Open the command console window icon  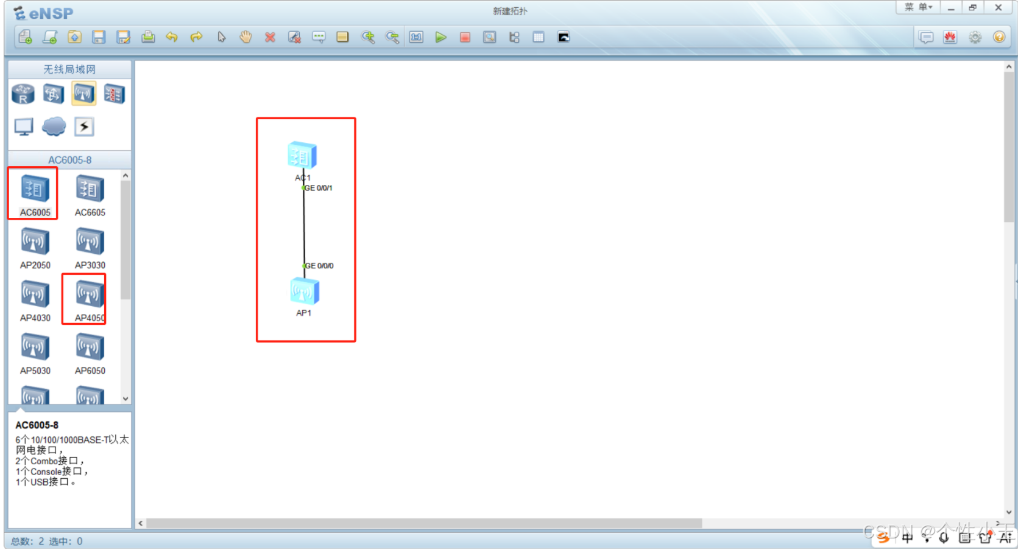click(x=564, y=37)
